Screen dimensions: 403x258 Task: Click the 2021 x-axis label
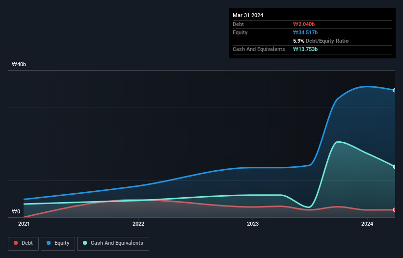(24, 224)
